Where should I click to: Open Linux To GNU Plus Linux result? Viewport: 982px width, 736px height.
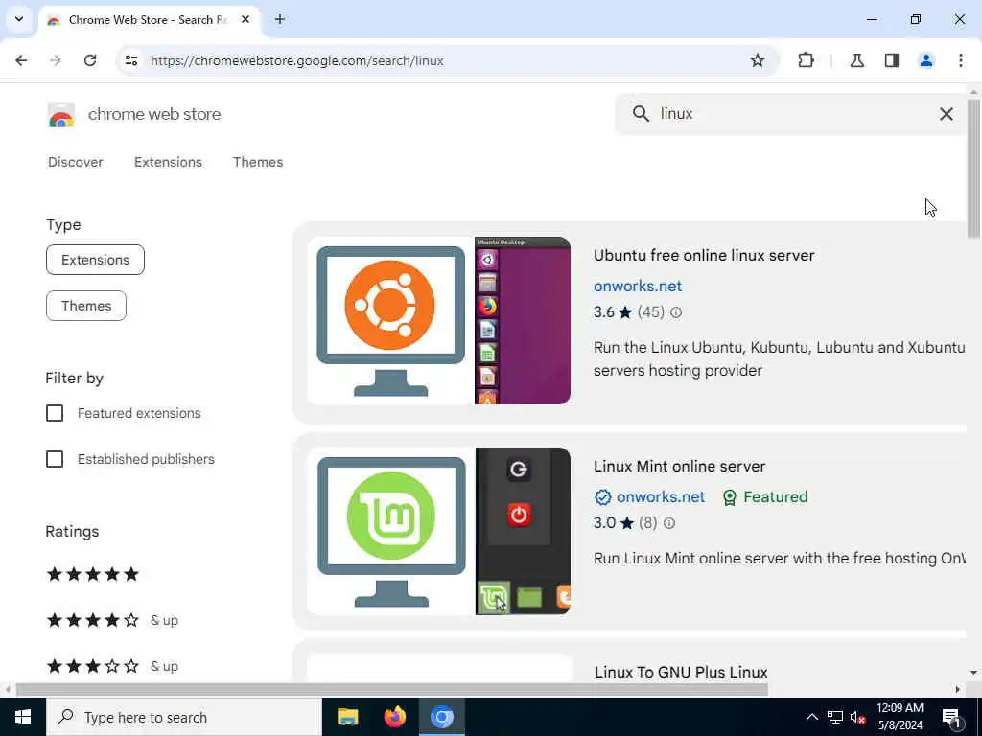click(681, 672)
